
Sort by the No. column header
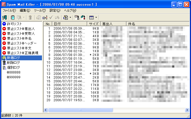[48, 24]
